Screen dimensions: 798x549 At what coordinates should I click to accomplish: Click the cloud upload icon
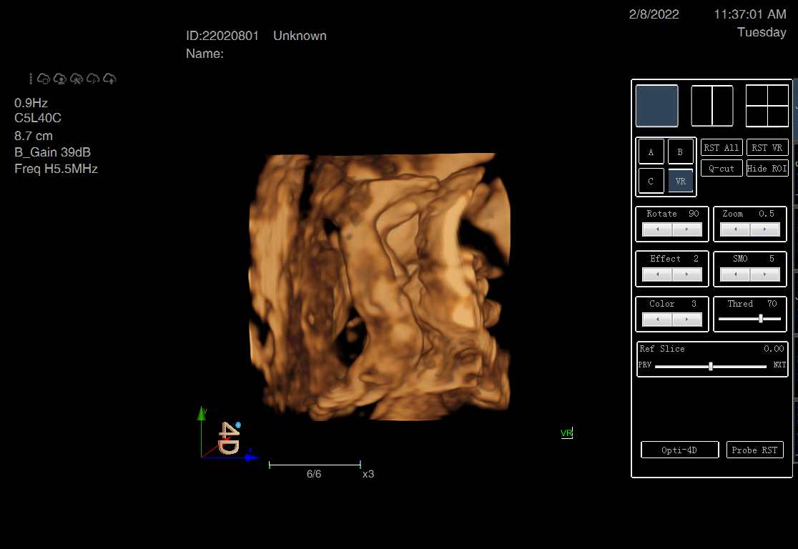pyautogui.click(x=110, y=79)
